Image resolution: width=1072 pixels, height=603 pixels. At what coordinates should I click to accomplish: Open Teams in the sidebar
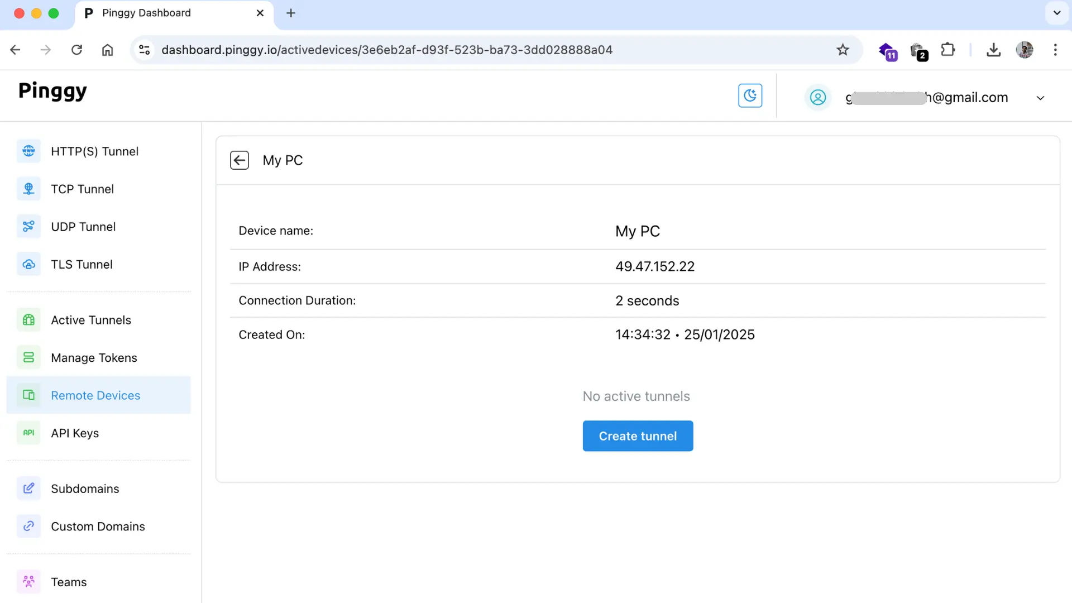(99, 582)
